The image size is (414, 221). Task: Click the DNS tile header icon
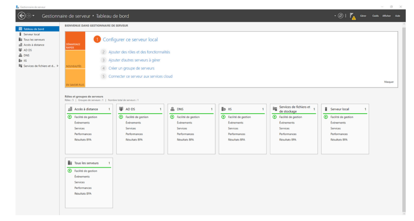click(x=172, y=109)
